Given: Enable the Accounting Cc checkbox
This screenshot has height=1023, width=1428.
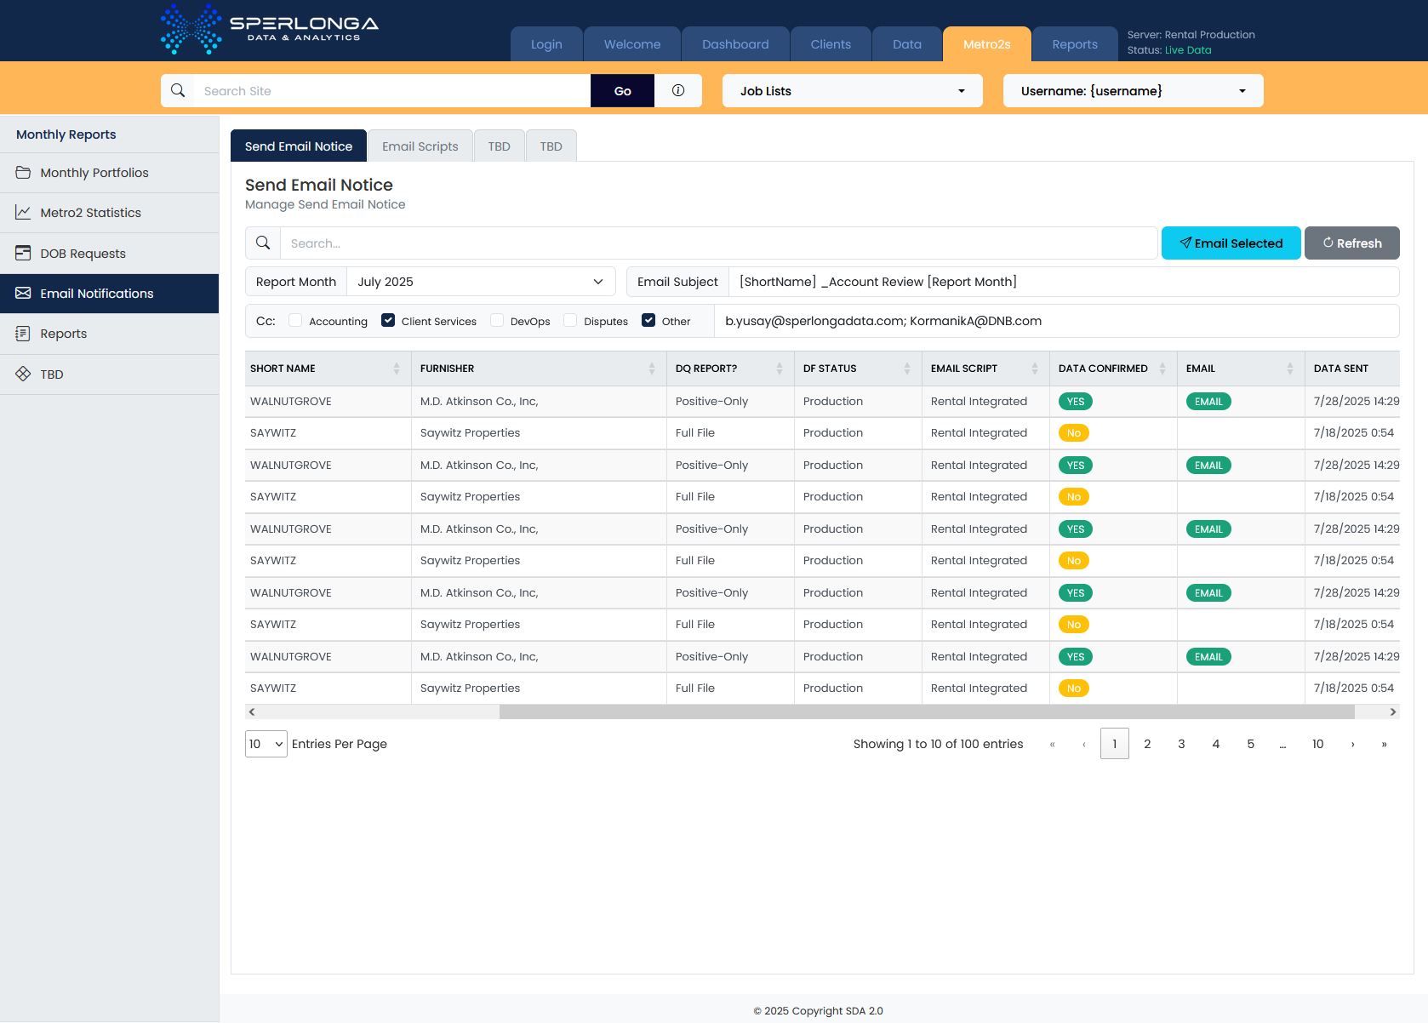Looking at the screenshot, I should tap(295, 321).
